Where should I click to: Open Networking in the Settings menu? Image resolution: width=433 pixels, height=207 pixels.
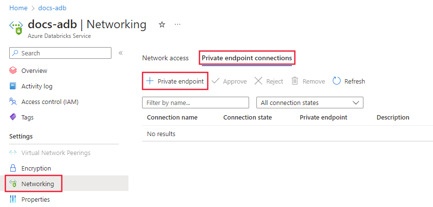click(37, 184)
